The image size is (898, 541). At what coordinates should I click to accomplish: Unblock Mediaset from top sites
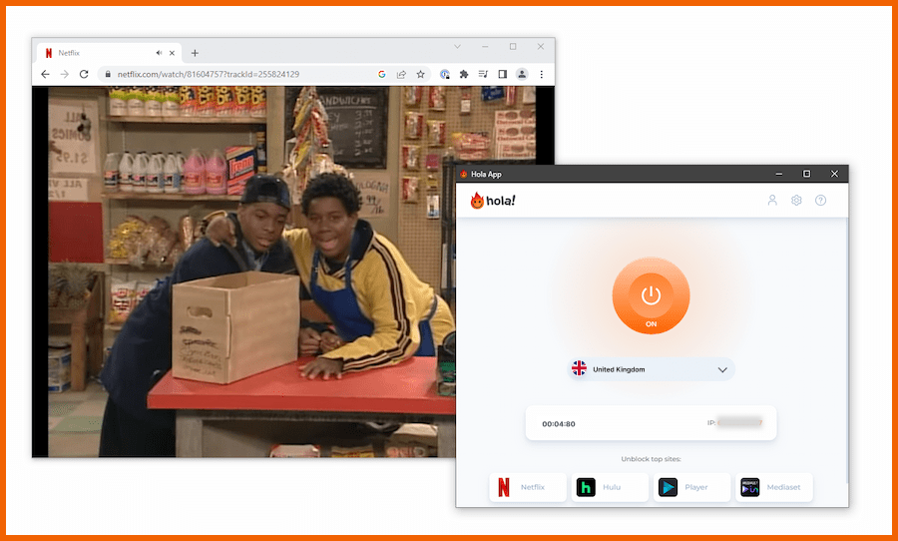pyautogui.click(x=774, y=487)
